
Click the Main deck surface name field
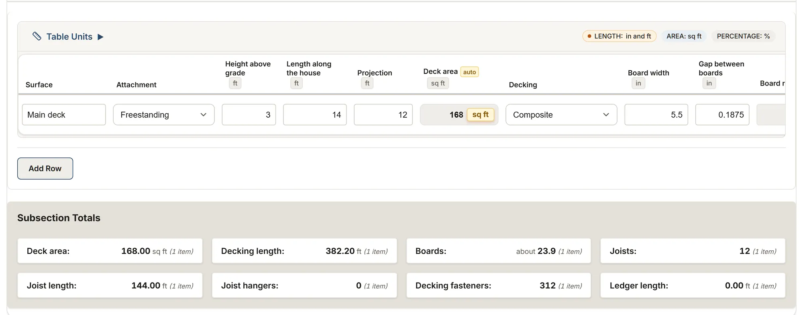(x=64, y=115)
